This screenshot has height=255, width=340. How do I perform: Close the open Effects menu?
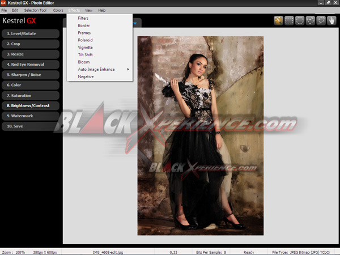point(74,10)
